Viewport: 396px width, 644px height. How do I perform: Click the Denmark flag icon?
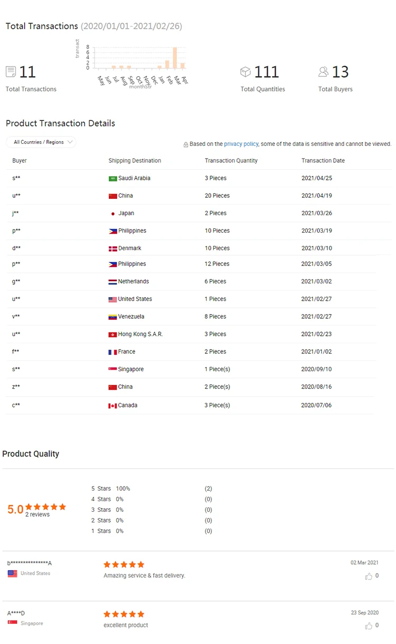(x=112, y=249)
